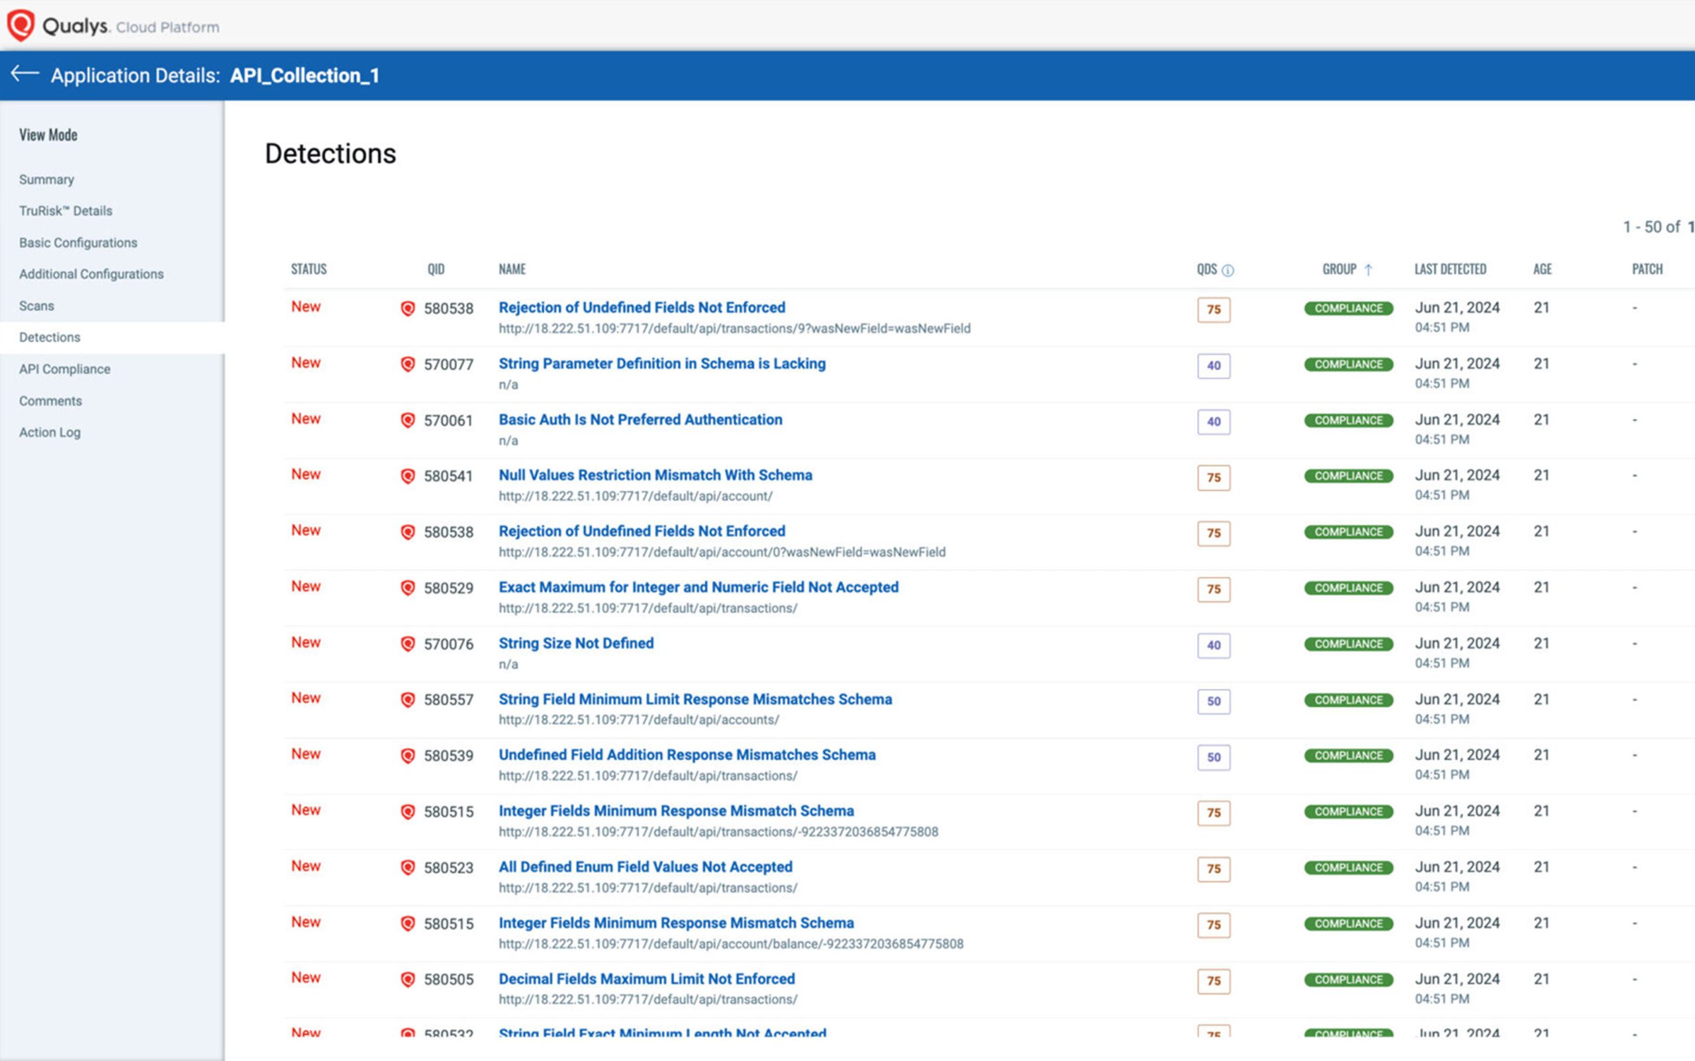
Task: Expand the Additional Configurations section
Action: (91, 274)
